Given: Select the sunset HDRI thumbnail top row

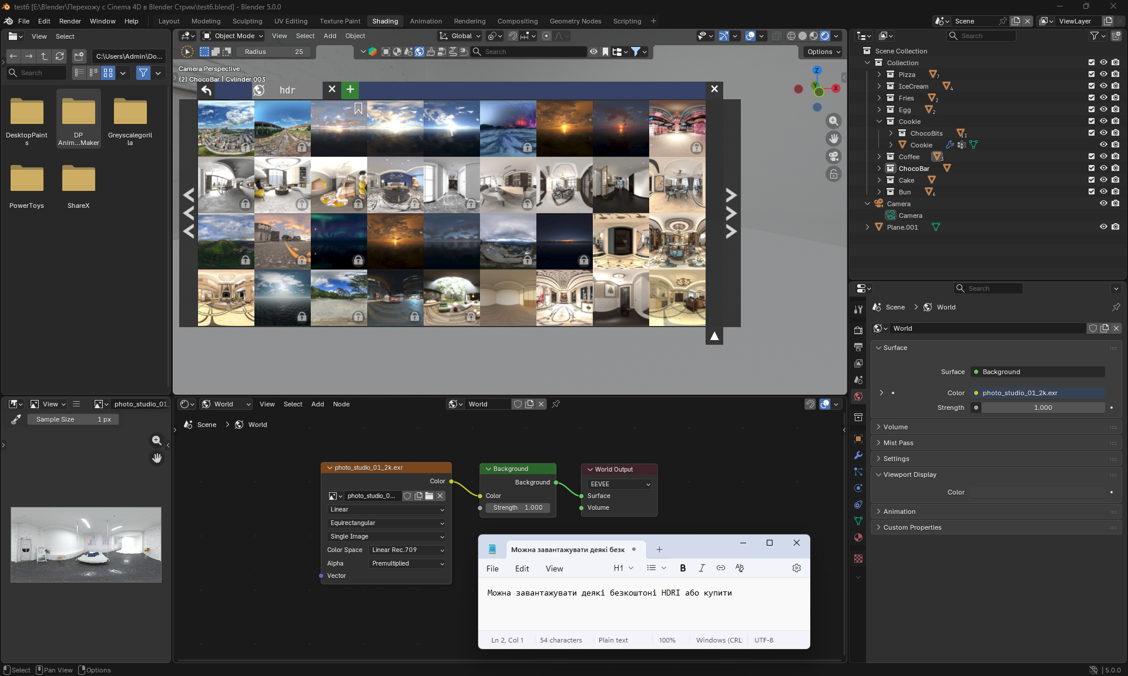Looking at the screenshot, I should [564, 128].
